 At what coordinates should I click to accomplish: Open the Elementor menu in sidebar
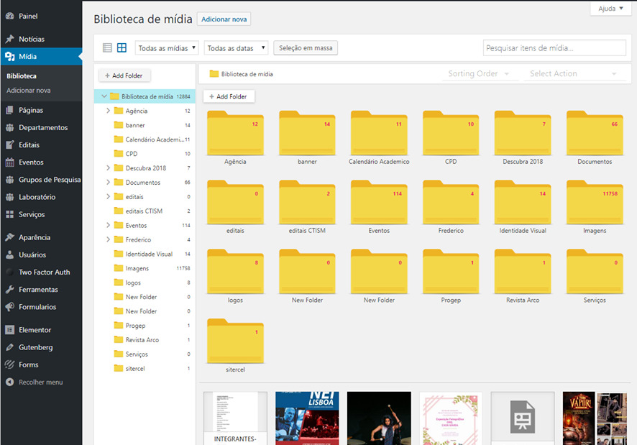click(35, 330)
